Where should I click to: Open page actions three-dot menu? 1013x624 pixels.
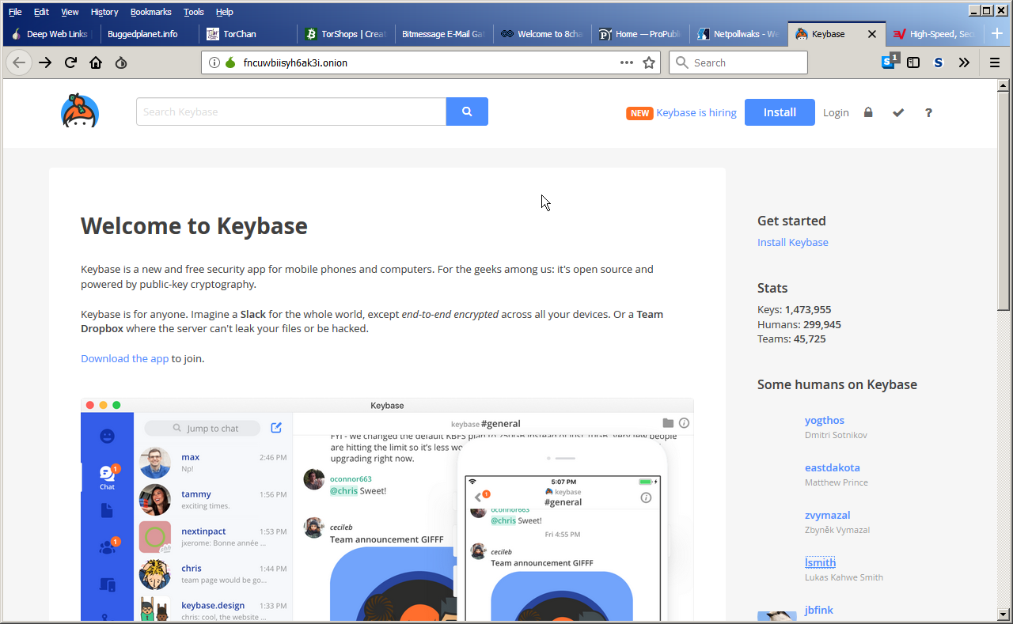(x=627, y=62)
